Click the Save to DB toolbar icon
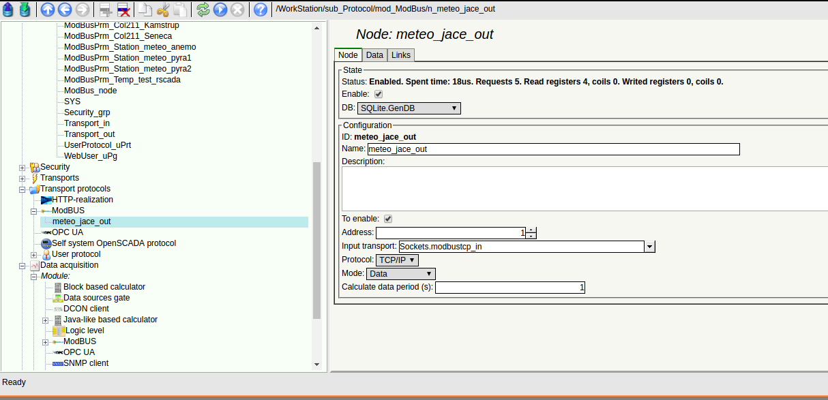The image size is (828, 400). pyautogui.click(x=25, y=10)
